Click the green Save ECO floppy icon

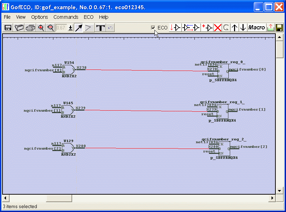click(279, 28)
